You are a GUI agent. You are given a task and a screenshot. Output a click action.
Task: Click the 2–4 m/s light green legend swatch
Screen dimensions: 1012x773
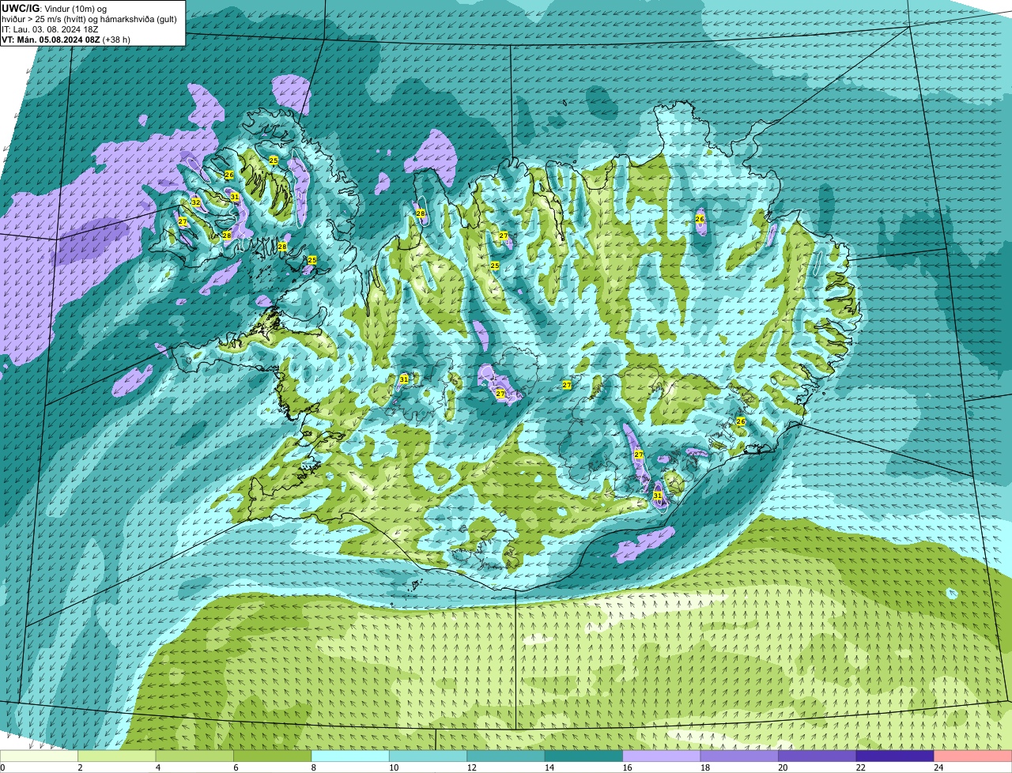[x=117, y=756]
